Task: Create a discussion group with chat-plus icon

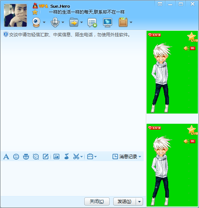Action: pos(92,23)
